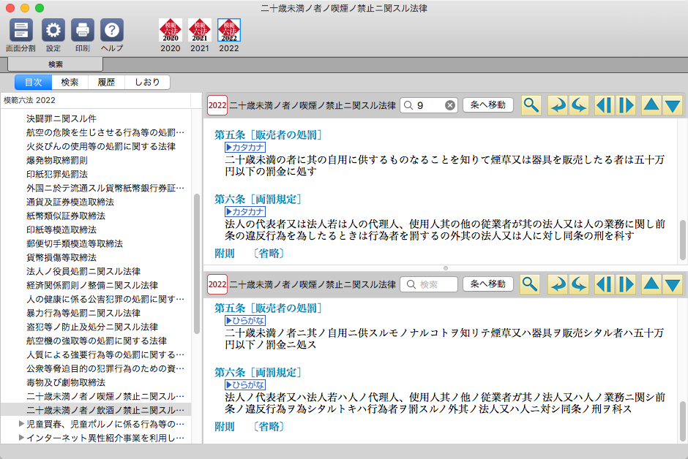
Task: Select 二十歳未満ノ者ノ喫煙ノ禁止 tree item
Action: pyautogui.click(x=105, y=396)
